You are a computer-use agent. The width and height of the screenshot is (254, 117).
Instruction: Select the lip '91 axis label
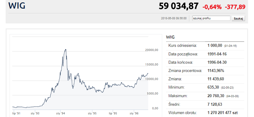coord(16,113)
